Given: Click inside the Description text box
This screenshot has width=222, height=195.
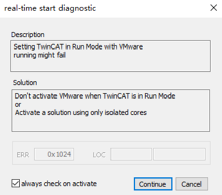Looking at the screenshot, I should coord(110,56).
